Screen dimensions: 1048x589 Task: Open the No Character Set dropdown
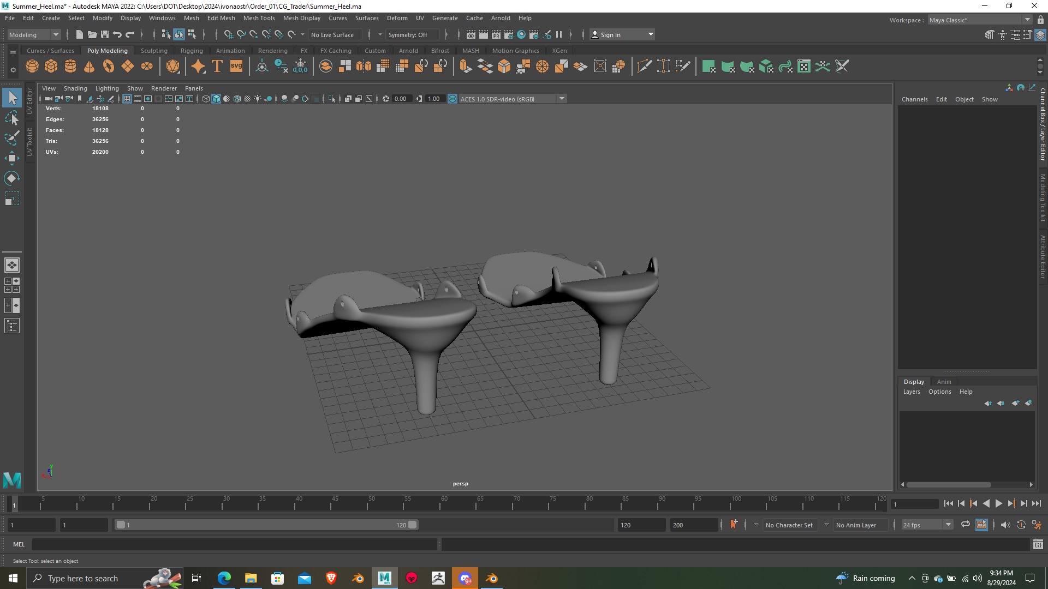coord(789,525)
